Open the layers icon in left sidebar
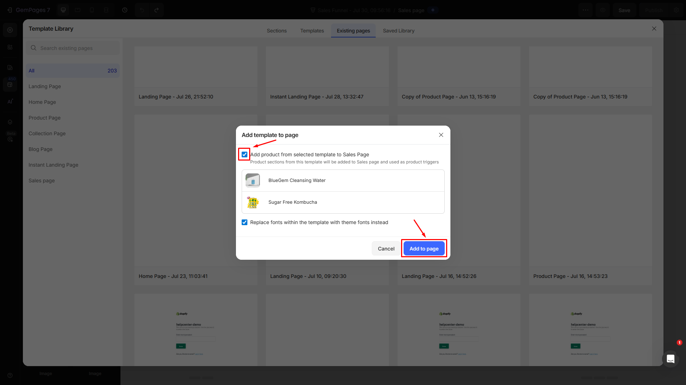 click(x=10, y=122)
